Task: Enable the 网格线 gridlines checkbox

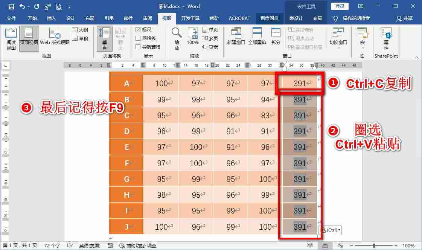Action: (139, 38)
